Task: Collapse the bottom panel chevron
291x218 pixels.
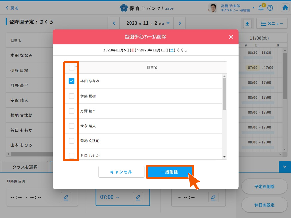Action: tap(285, 167)
